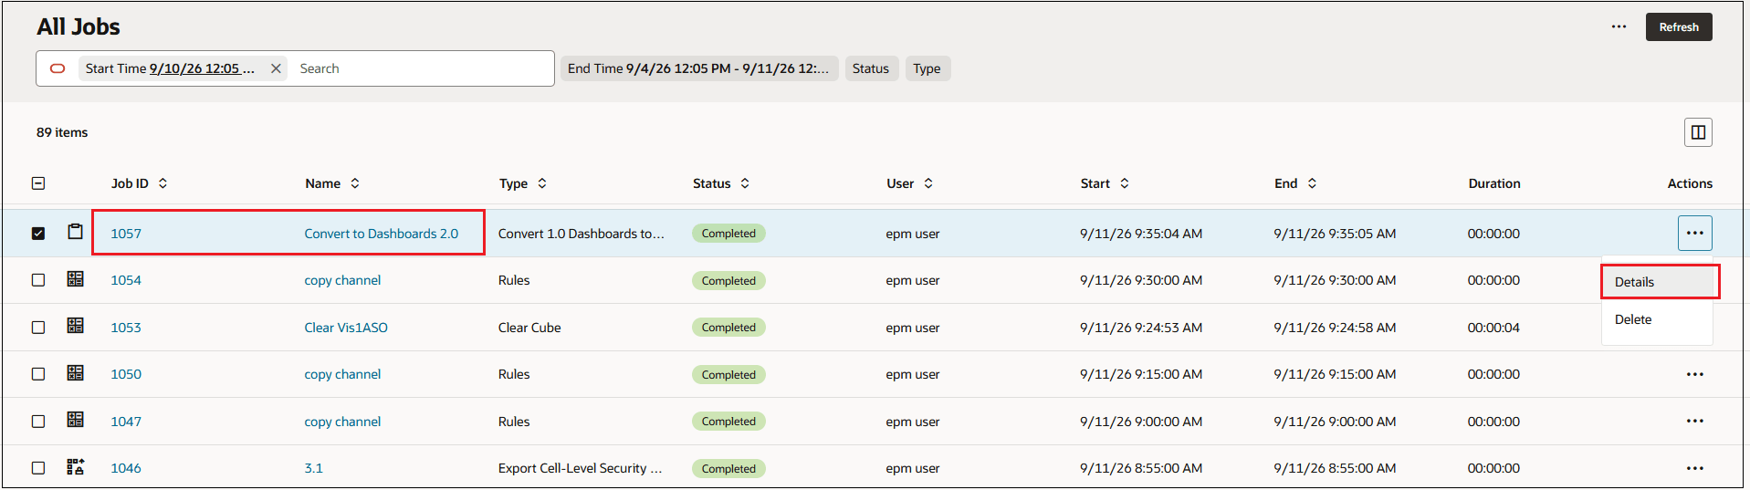The width and height of the screenshot is (1750, 490).
Task: Select the checkbox for job 1050
Action: (38, 374)
